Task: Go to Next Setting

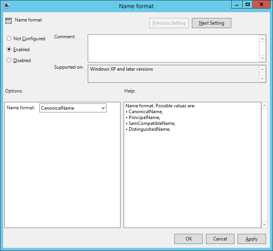Action: (x=211, y=23)
